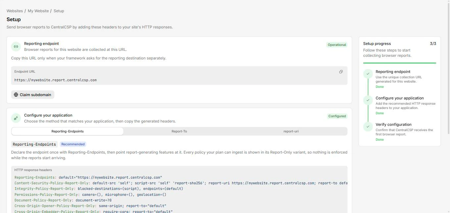The height and width of the screenshot is (213, 450).
Task: Claim a subdomain for the endpoint
Action: tap(33, 95)
